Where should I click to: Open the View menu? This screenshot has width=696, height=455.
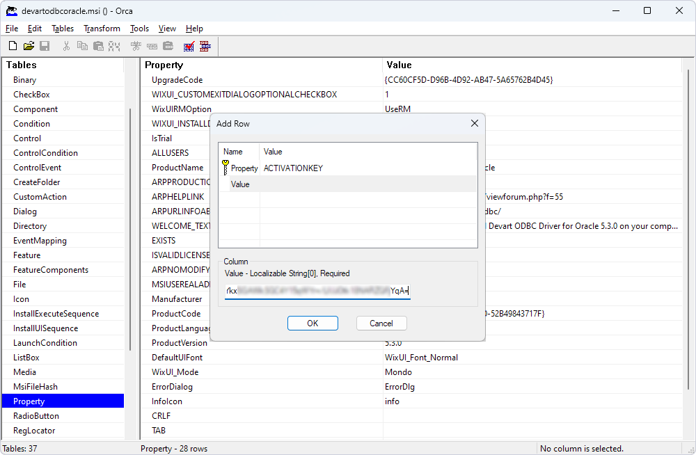[x=167, y=29]
